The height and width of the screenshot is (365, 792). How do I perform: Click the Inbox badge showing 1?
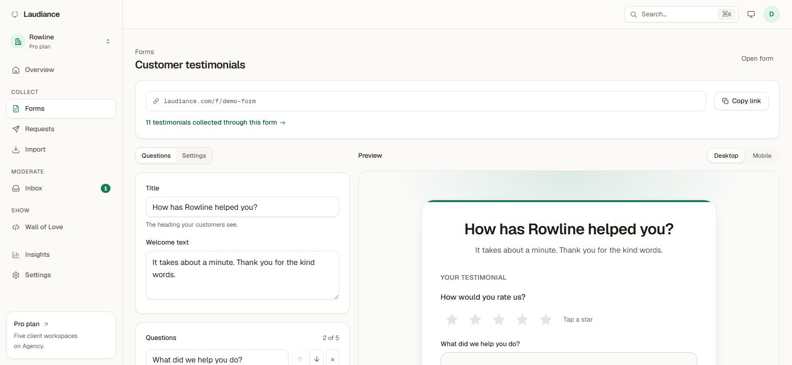[x=105, y=188]
